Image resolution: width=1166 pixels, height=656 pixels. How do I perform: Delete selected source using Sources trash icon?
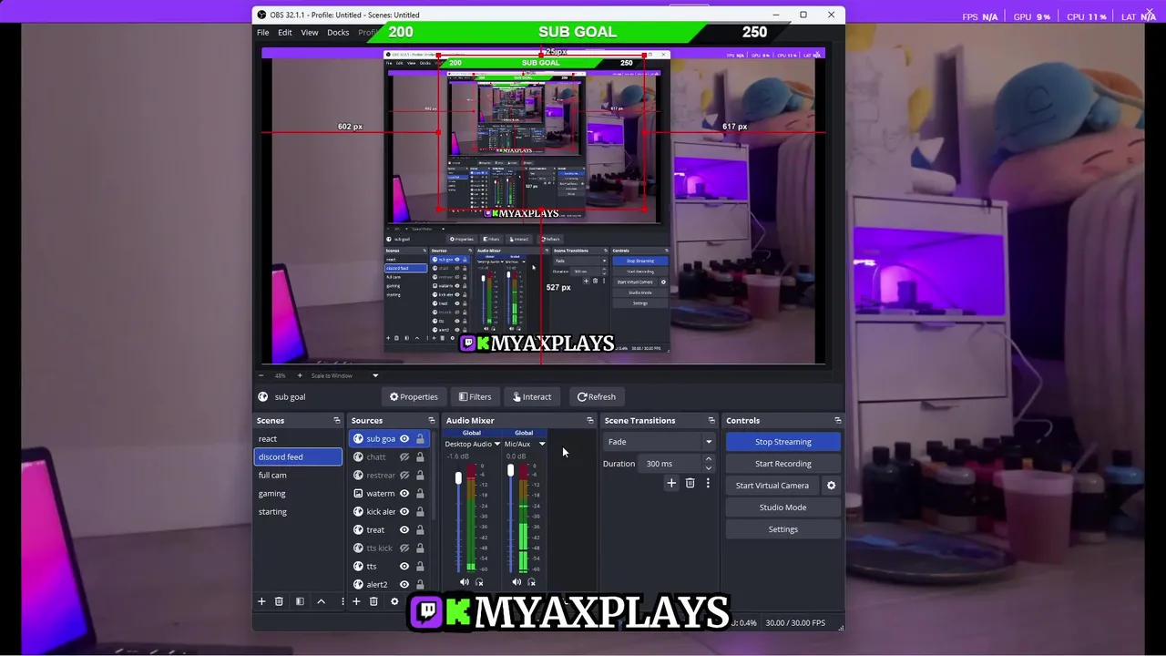(x=373, y=601)
